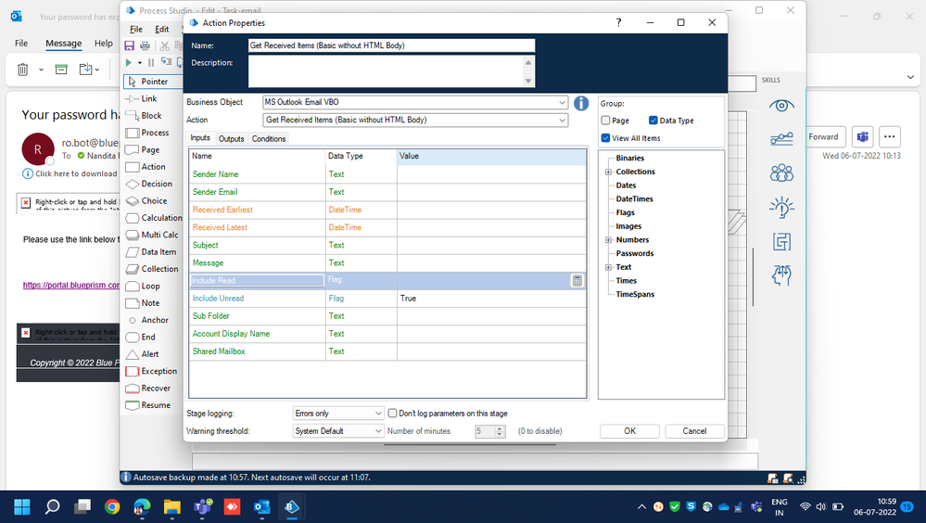Viewport: 926px width, 523px height.
Task: Click the Business Object info icon
Action: coord(581,103)
